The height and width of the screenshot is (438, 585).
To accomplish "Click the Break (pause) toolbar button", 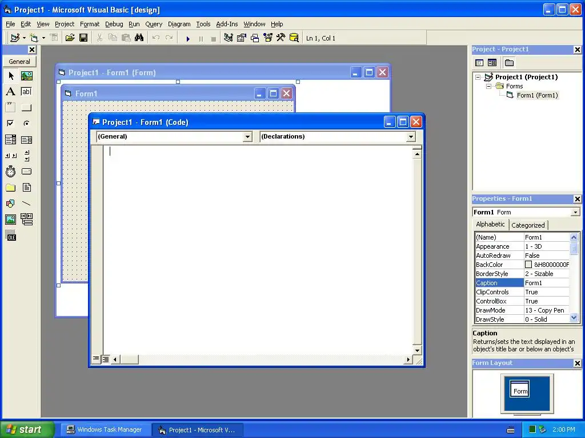I will pyautogui.click(x=201, y=38).
